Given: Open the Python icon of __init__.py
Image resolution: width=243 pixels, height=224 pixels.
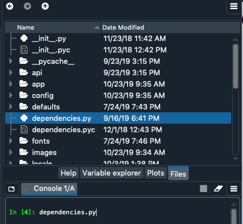Looking at the screenshot, I should [x=24, y=38].
